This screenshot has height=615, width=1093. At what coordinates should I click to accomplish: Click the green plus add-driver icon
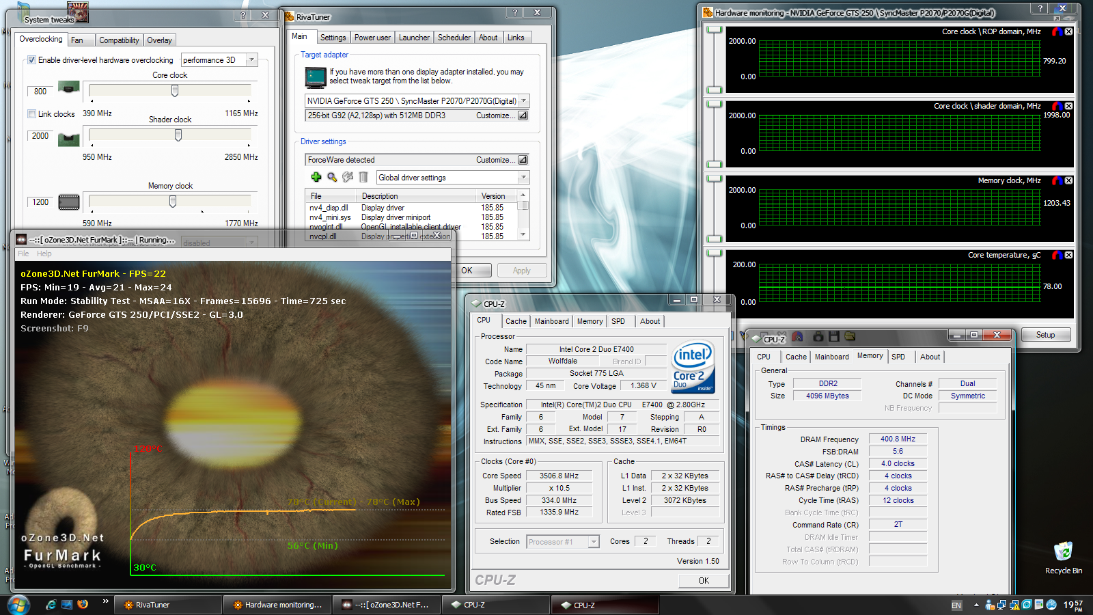tap(316, 177)
